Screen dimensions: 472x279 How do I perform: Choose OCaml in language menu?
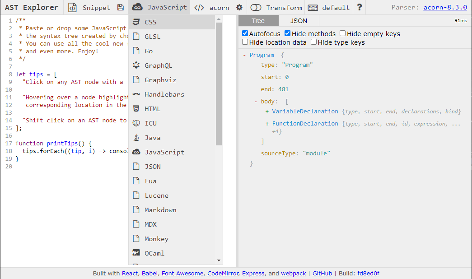click(172, 253)
